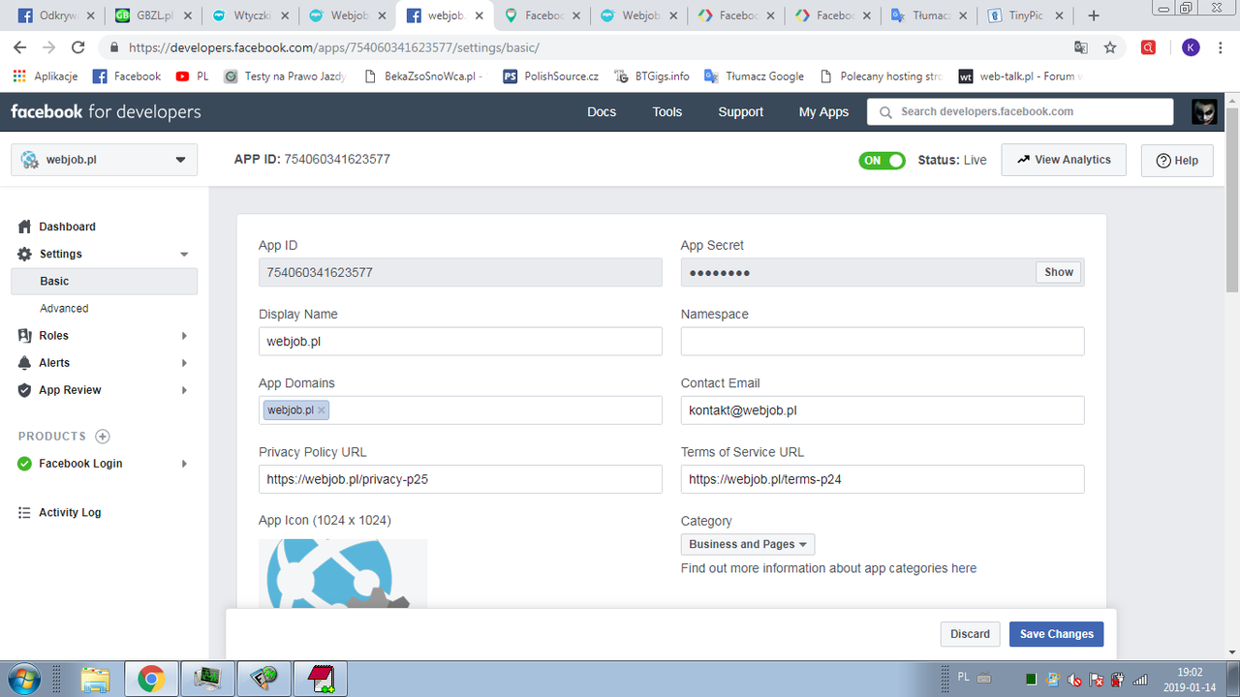
Task: Toggle the app status ON switch
Action: tap(882, 160)
